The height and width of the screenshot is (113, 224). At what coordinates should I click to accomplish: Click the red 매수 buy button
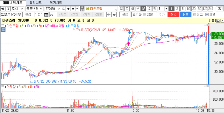click(x=173, y=14)
